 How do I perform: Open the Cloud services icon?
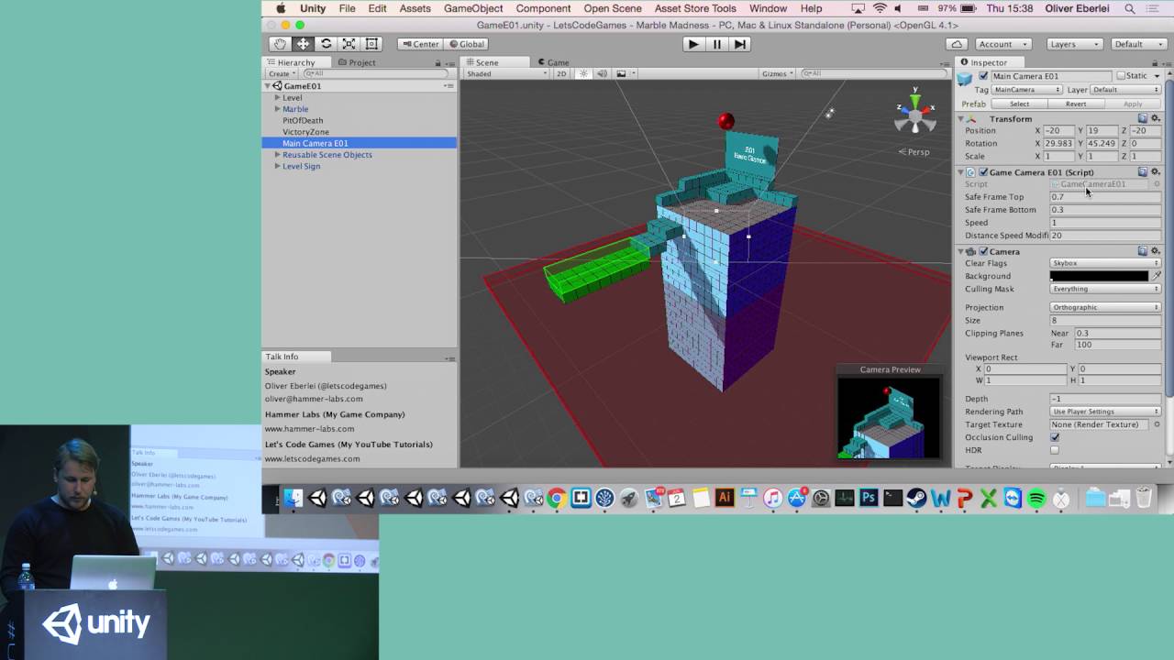(x=958, y=44)
